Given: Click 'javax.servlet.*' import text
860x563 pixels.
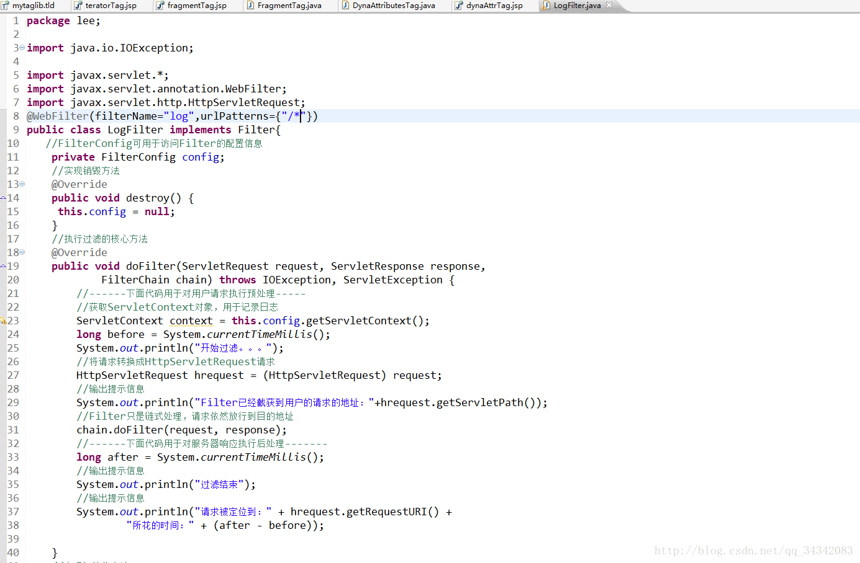Looking at the screenshot, I should [116, 76].
